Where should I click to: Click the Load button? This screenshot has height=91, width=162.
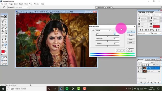point(131,39)
